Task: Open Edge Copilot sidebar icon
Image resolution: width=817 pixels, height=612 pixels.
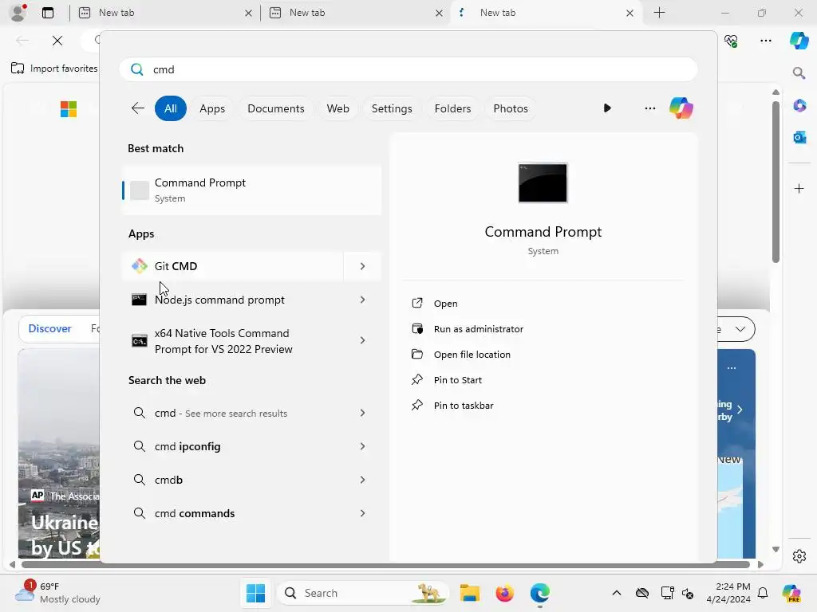Action: point(799,40)
